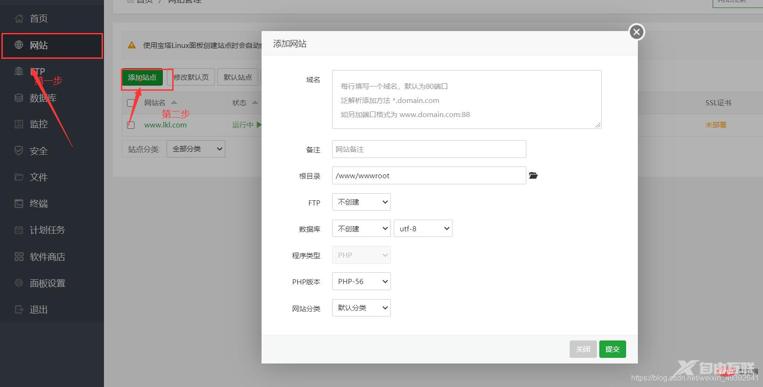Focus the 备注 网站备注 input
763x387 pixels.
coord(429,149)
